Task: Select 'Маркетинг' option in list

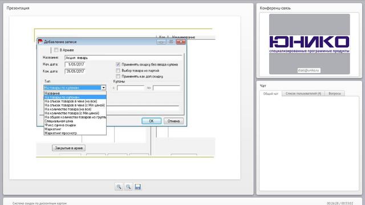Action: coord(75,129)
